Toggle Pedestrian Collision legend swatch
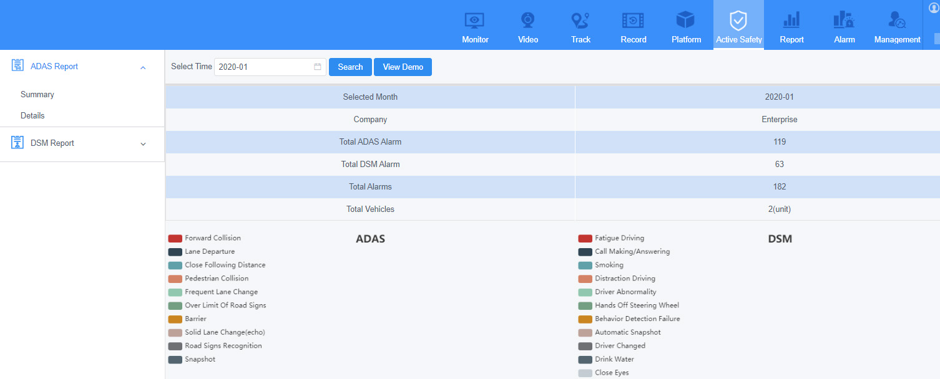Image resolution: width=940 pixels, height=379 pixels. point(175,279)
